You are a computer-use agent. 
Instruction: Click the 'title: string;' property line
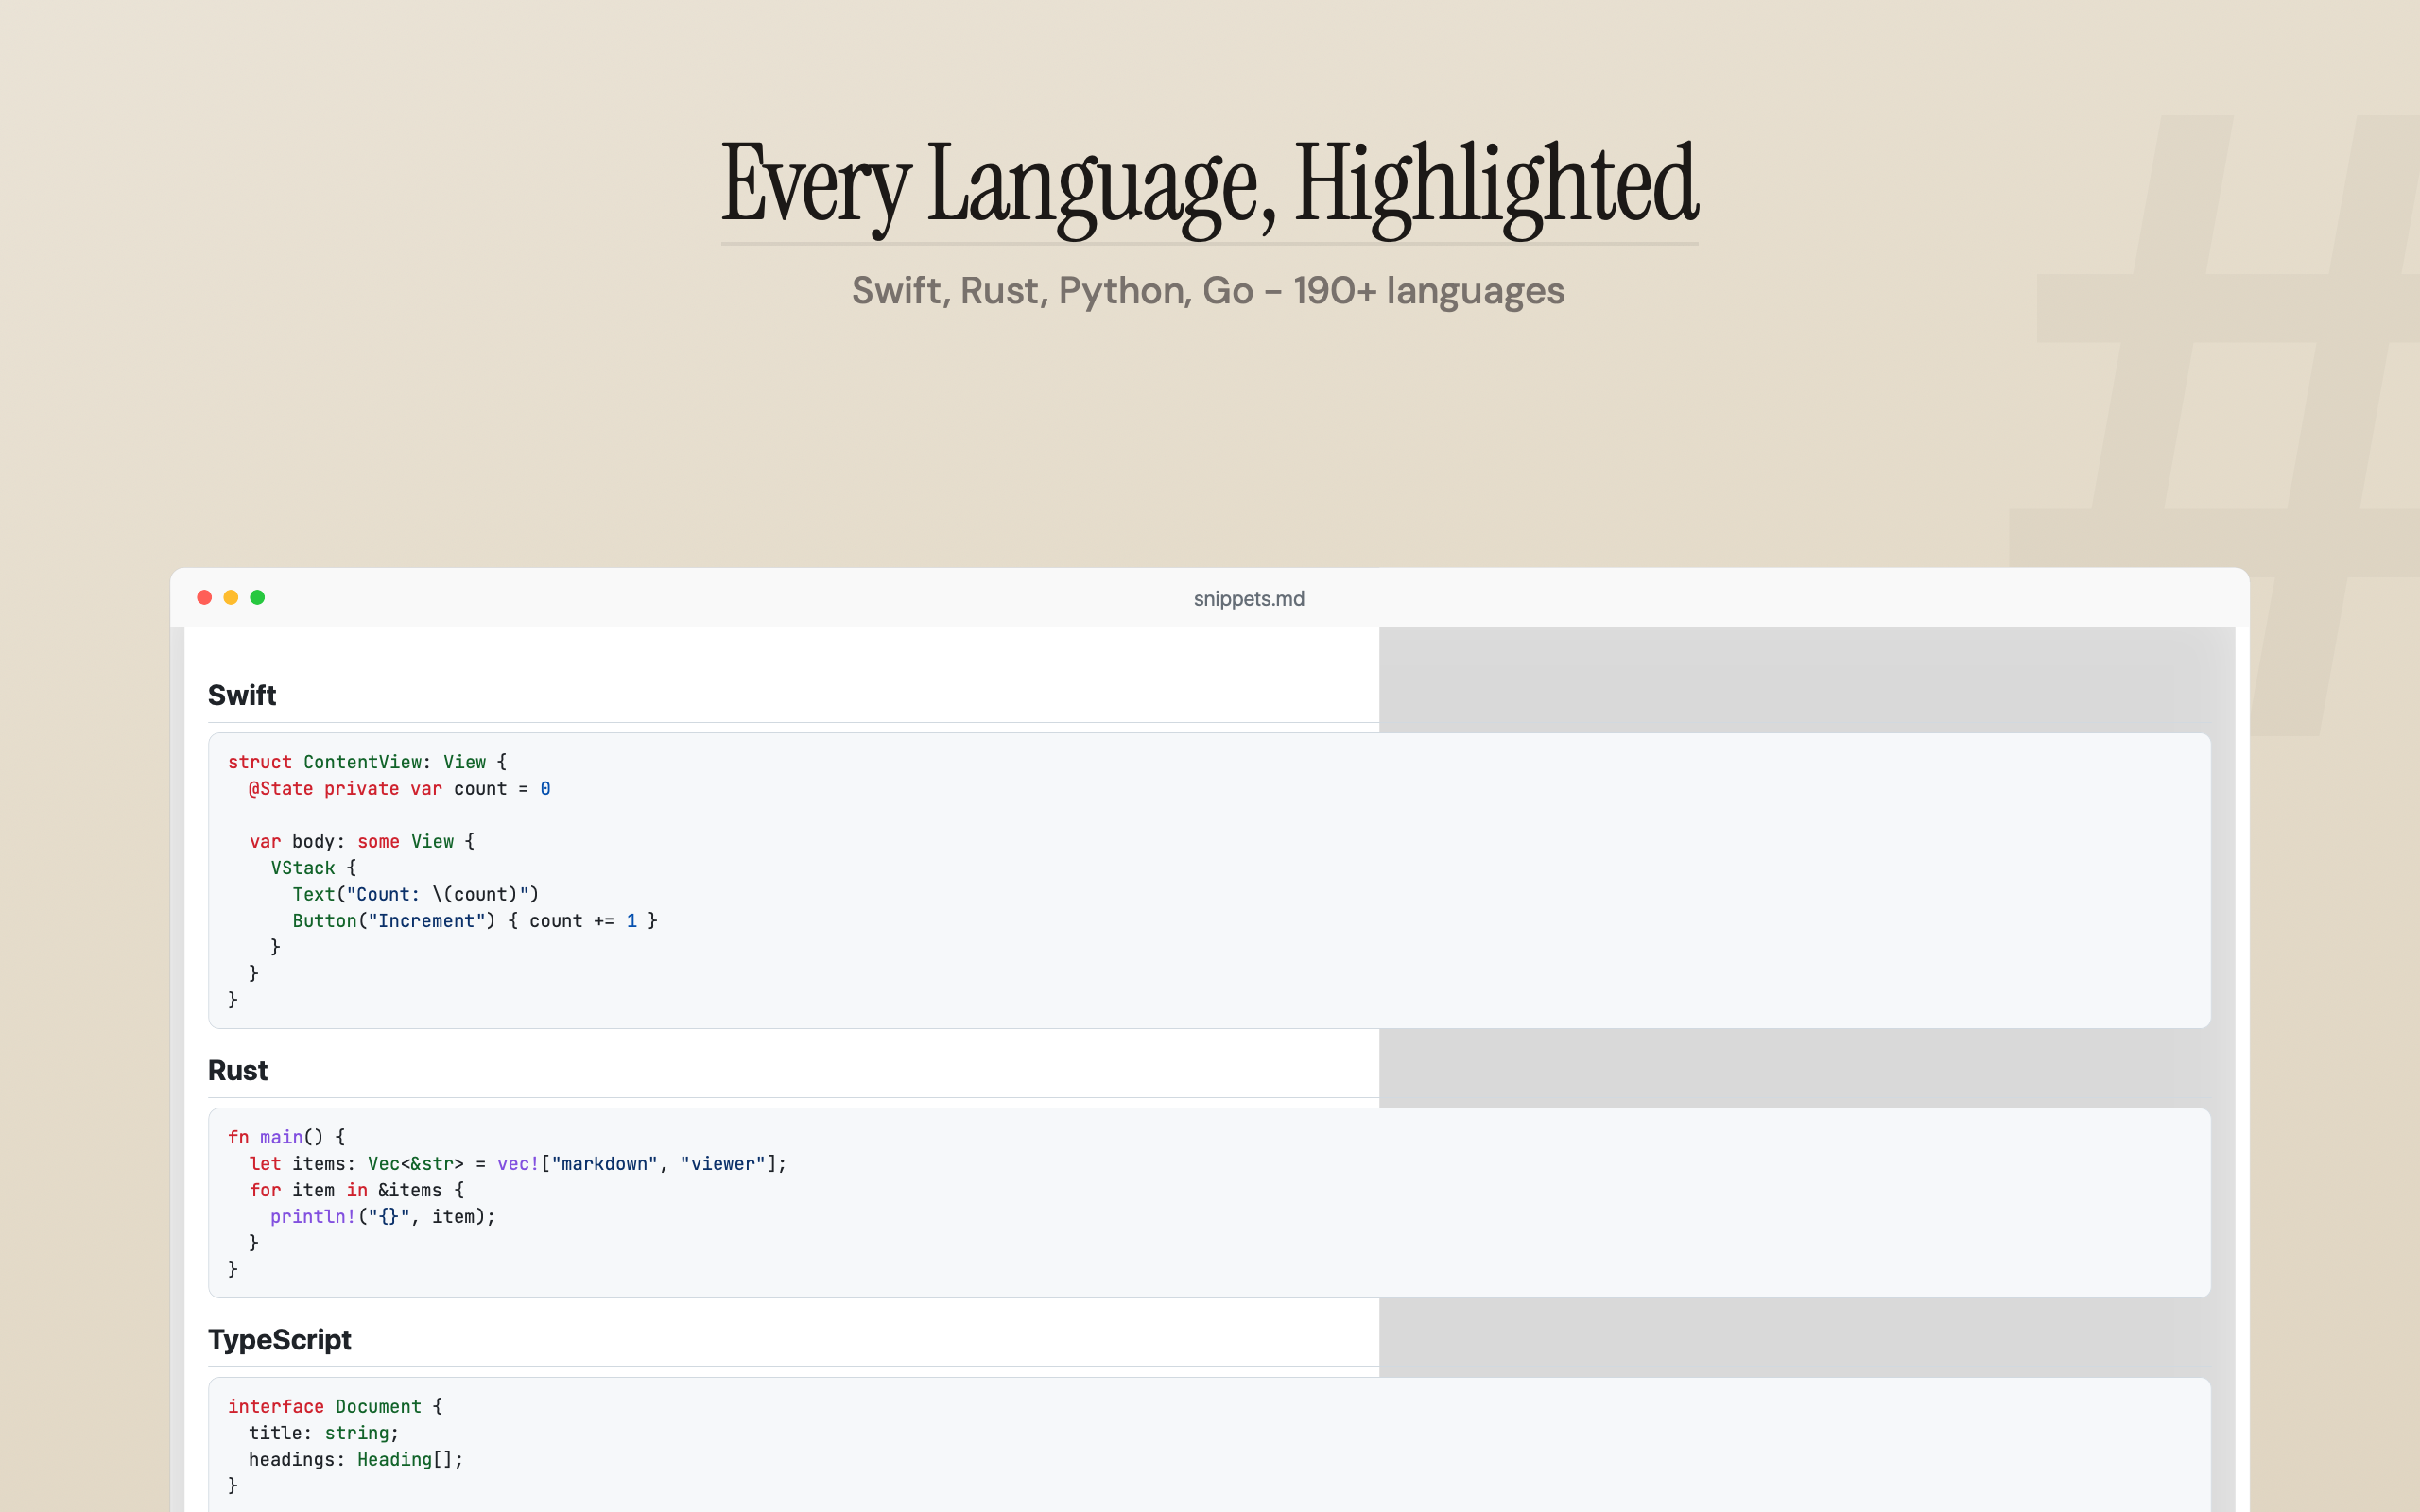point(323,1433)
